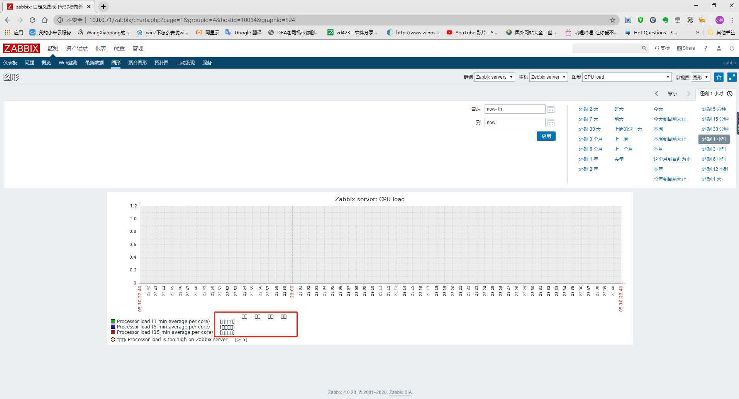739x399 pixels.
Task: Go to 拓扑图 submenu
Action: (161, 62)
